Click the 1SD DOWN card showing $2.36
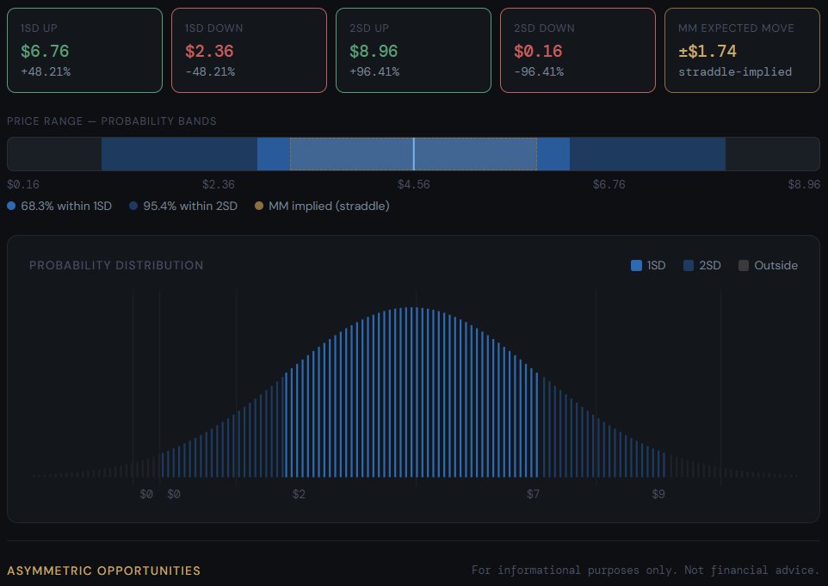 249,50
